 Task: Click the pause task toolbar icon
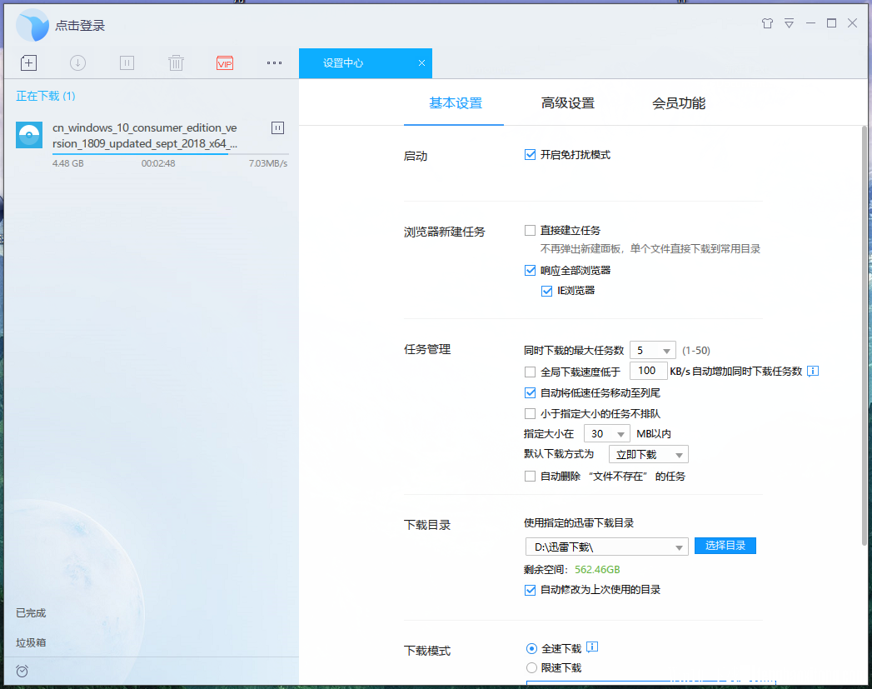tap(127, 62)
